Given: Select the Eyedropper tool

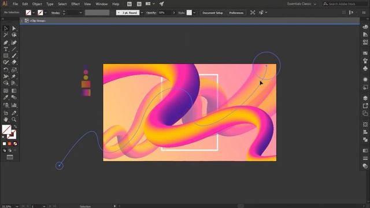Looking at the screenshot, I should point(6,98).
